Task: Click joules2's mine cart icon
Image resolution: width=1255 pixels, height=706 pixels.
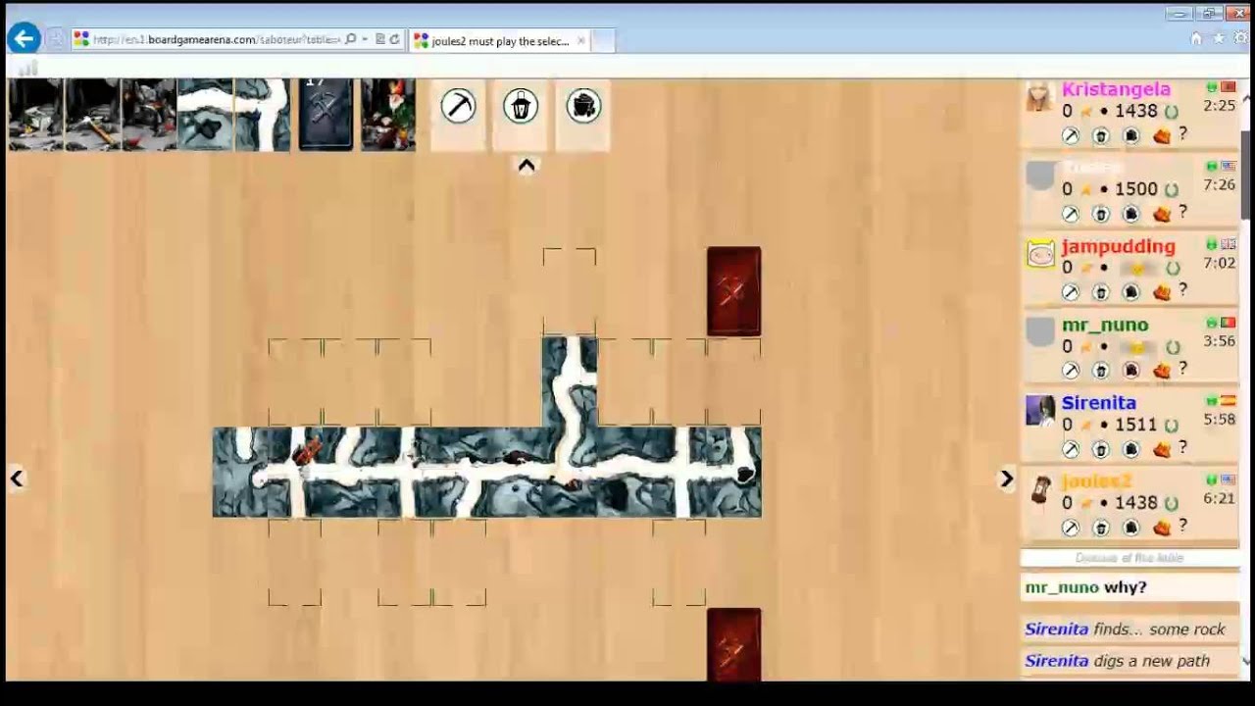Action: coord(1131,528)
